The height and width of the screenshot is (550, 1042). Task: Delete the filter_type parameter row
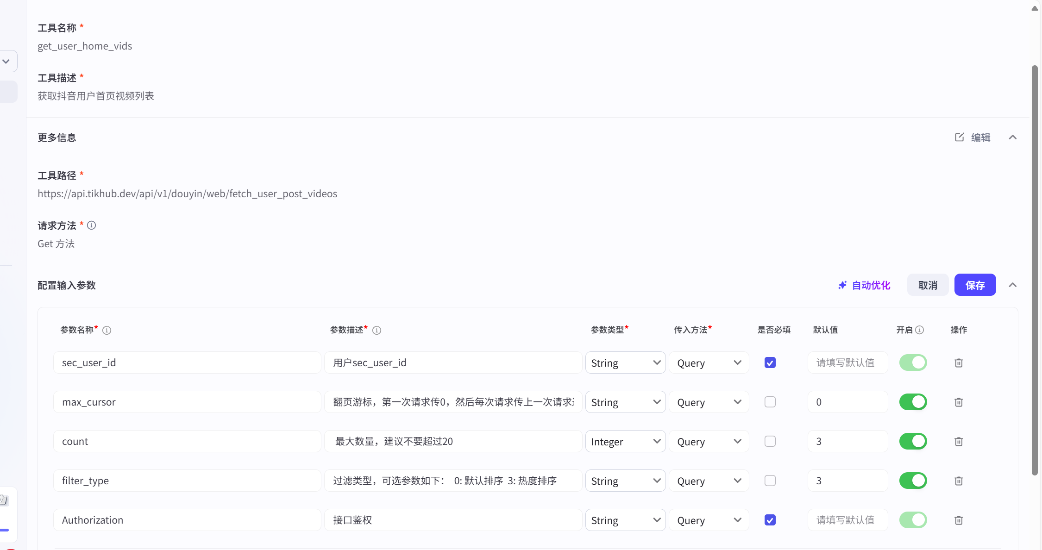pyautogui.click(x=959, y=481)
